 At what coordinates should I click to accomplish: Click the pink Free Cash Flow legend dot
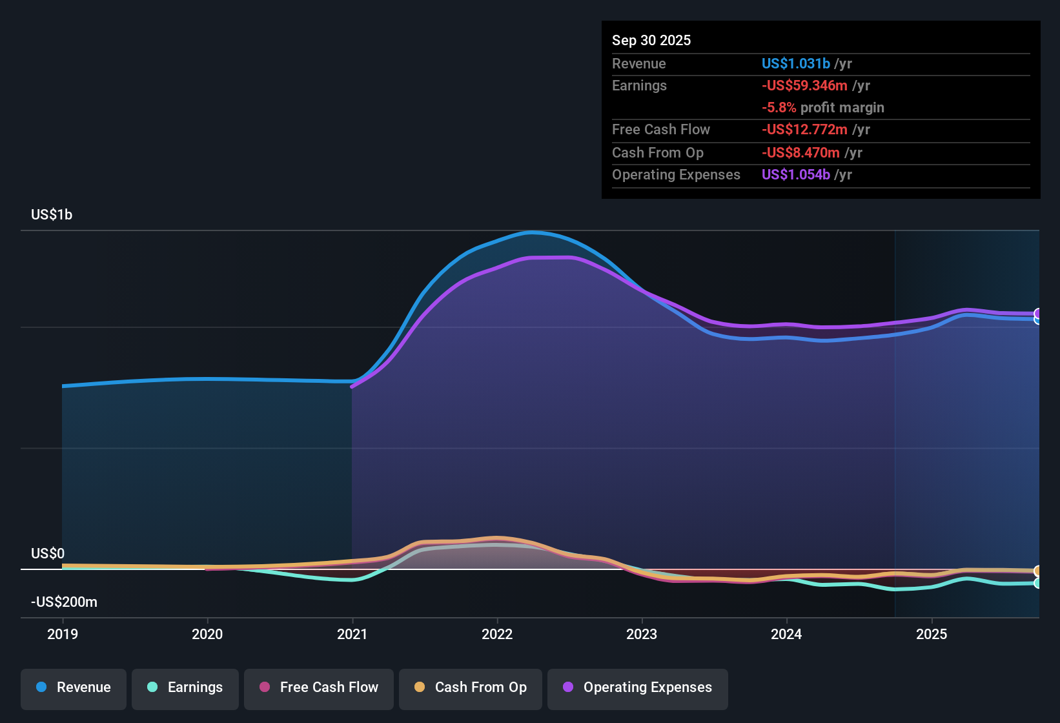(263, 687)
